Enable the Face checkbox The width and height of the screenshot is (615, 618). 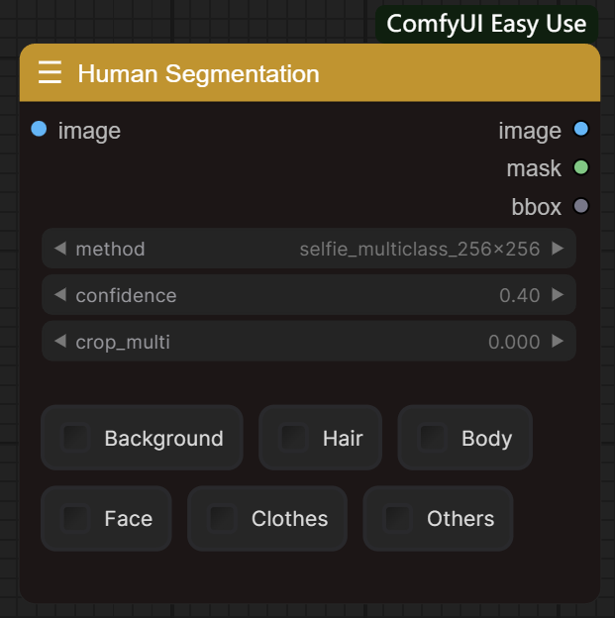[x=76, y=518]
